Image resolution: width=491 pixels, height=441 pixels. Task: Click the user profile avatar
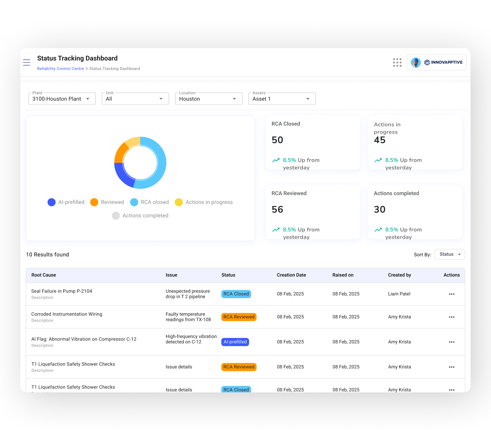416,62
